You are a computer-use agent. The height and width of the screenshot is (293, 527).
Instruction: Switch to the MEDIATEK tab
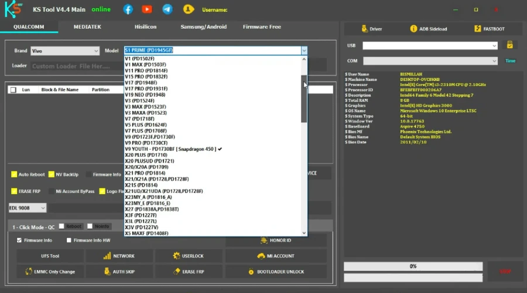[88, 27]
